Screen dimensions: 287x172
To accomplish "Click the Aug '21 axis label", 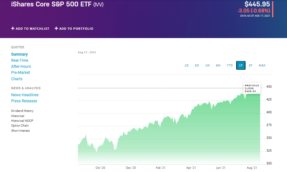I will [x=252, y=168].
